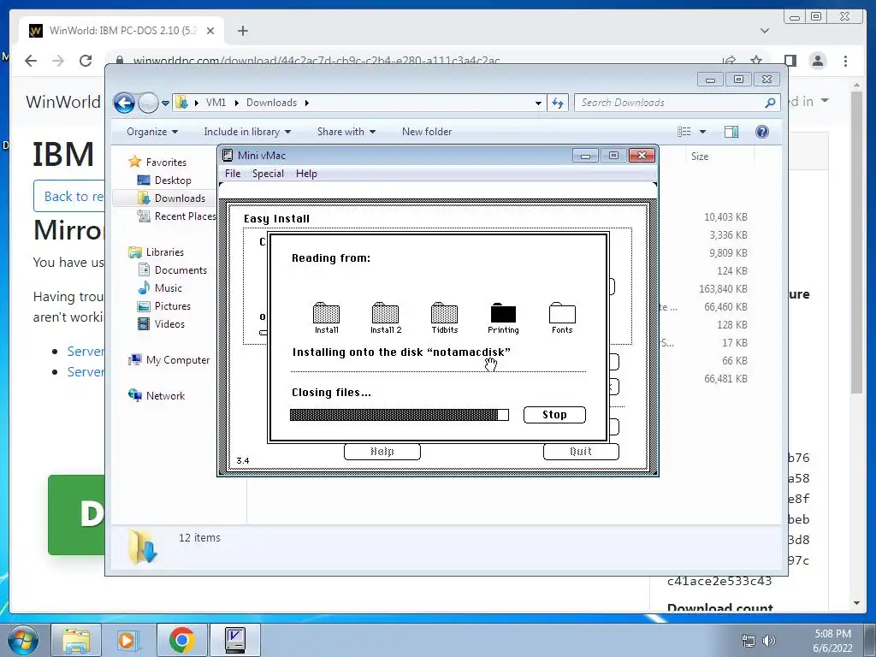Open the Include in library dropdown
This screenshot has height=657, width=876.
click(247, 132)
